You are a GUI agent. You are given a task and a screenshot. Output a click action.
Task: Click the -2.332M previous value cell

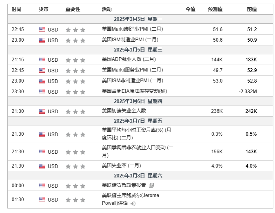click(x=248, y=91)
